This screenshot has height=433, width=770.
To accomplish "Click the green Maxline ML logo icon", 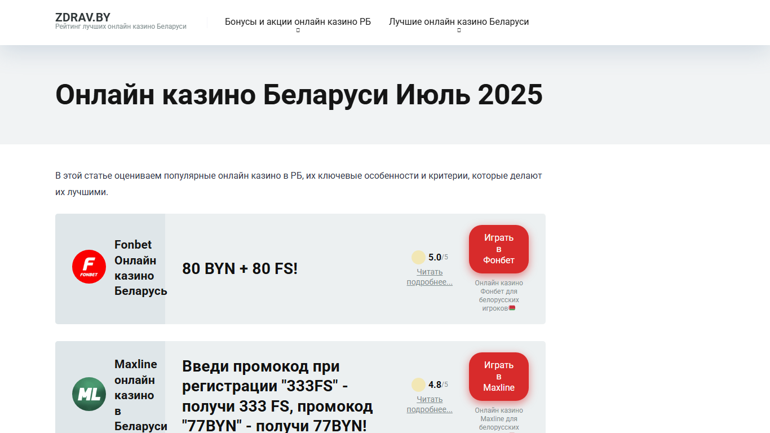I will click(89, 394).
